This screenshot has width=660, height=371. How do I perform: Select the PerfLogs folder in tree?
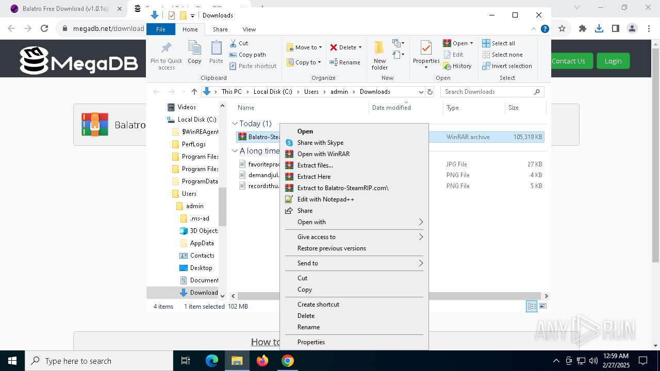(193, 144)
